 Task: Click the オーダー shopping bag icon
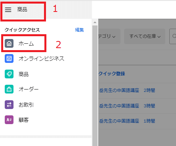tap(9, 89)
